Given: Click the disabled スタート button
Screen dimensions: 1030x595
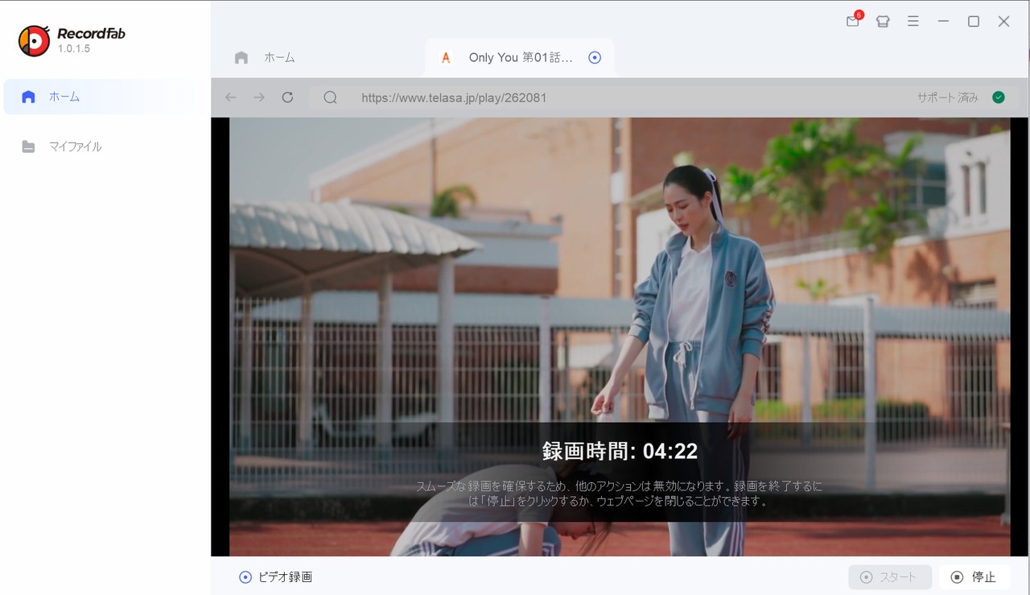Looking at the screenshot, I should coord(890,576).
